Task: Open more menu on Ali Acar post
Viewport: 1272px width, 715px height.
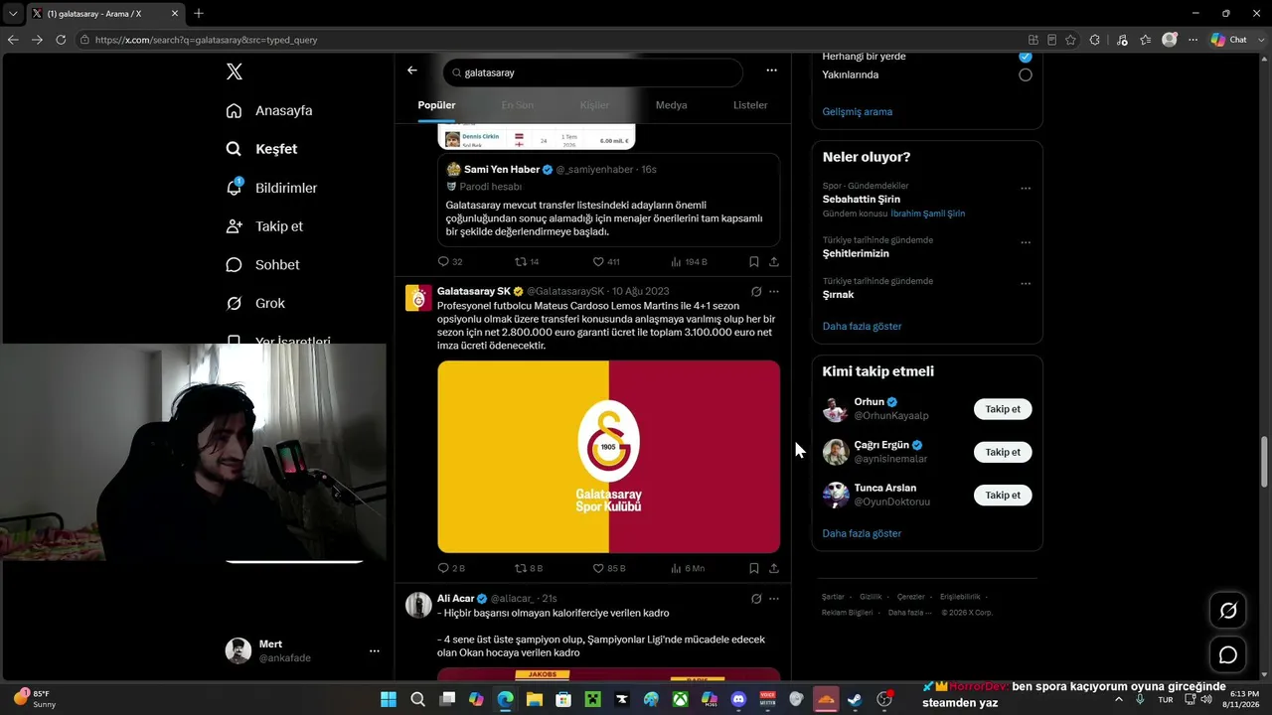Action: pos(774,599)
